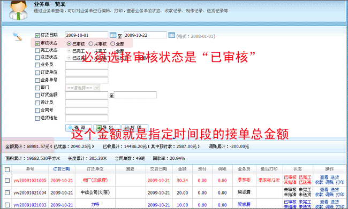Open the 部门 请选择 dropdown

click(83, 88)
